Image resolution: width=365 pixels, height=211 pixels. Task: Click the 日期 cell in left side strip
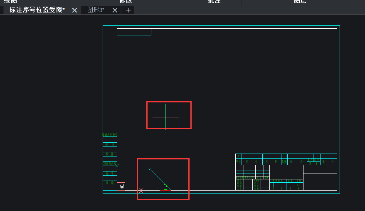coord(110,183)
